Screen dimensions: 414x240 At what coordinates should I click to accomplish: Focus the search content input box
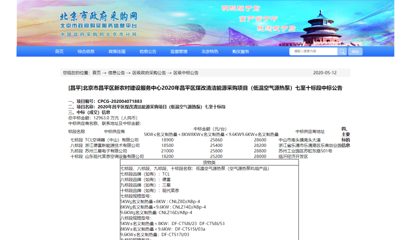point(314,51)
